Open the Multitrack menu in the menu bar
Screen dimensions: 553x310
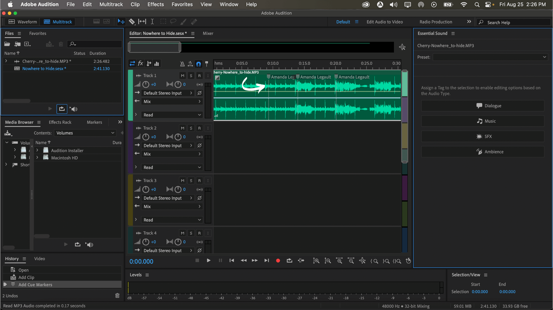pos(111,4)
